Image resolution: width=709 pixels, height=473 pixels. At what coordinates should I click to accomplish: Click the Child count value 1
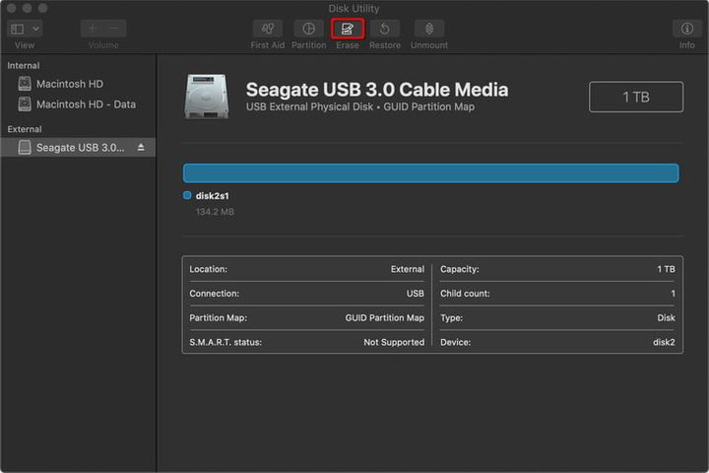click(x=673, y=294)
